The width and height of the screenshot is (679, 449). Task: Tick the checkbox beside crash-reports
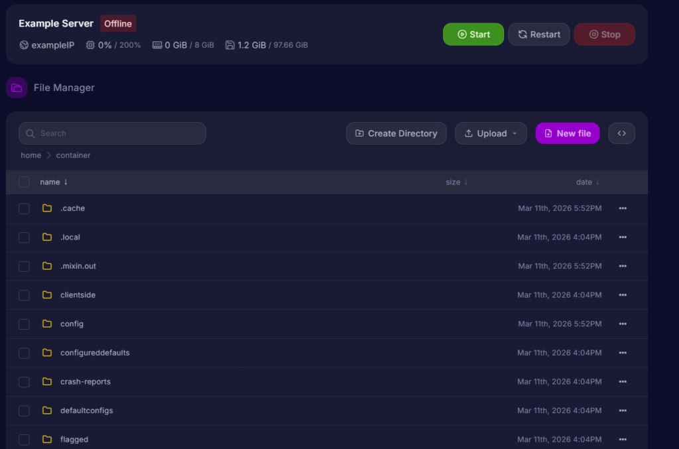point(24,381)
